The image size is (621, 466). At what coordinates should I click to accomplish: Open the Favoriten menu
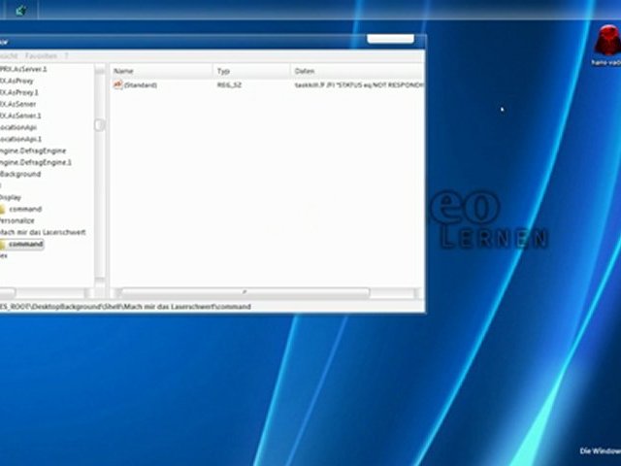(x=41, y=56)
